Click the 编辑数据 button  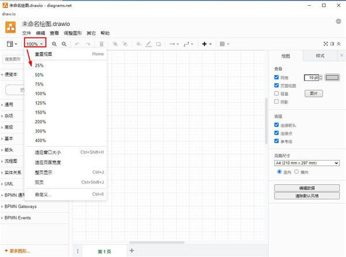pos(307,188)
